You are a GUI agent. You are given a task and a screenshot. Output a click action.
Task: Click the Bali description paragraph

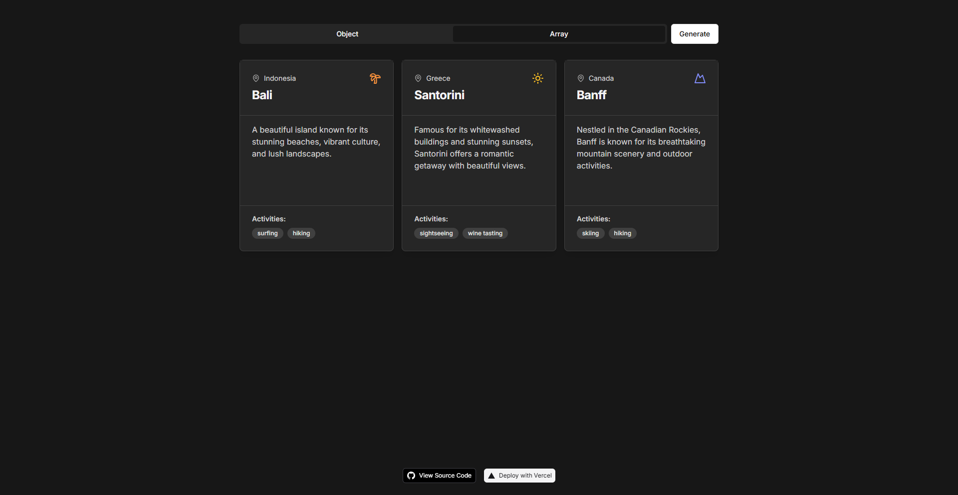(x=316, y=142)
